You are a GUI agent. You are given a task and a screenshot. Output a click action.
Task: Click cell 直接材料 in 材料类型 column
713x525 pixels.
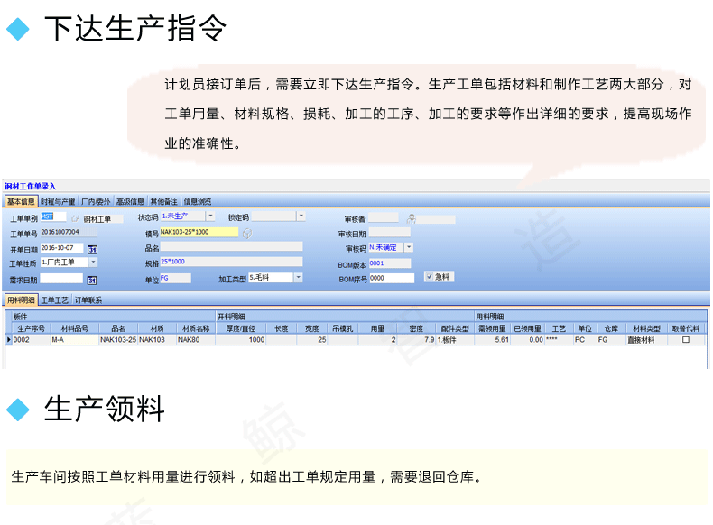[x=646, y=339]
